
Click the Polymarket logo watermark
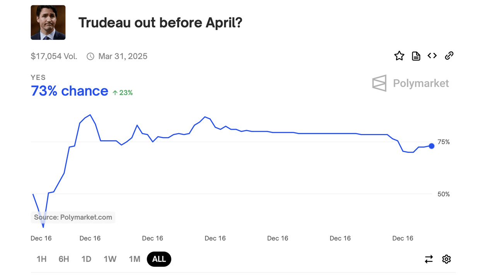pyautogui.click(x=410, y=83)
